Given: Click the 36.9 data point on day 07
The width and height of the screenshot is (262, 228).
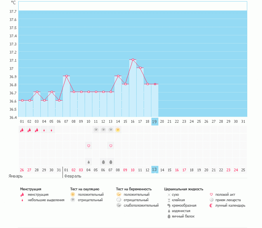Looking at the screenshot, I should tap(66, 76).
